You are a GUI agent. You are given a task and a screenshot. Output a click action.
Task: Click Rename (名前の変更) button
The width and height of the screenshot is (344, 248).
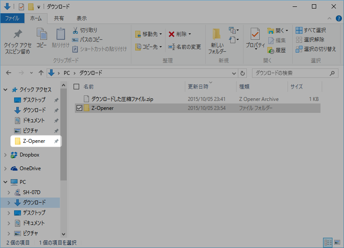coord(184,47)
